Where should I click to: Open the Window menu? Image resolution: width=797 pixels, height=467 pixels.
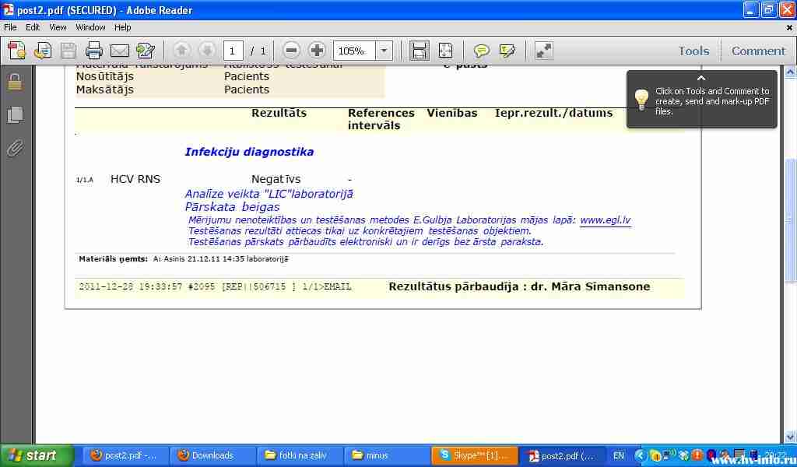coord(90,27)
